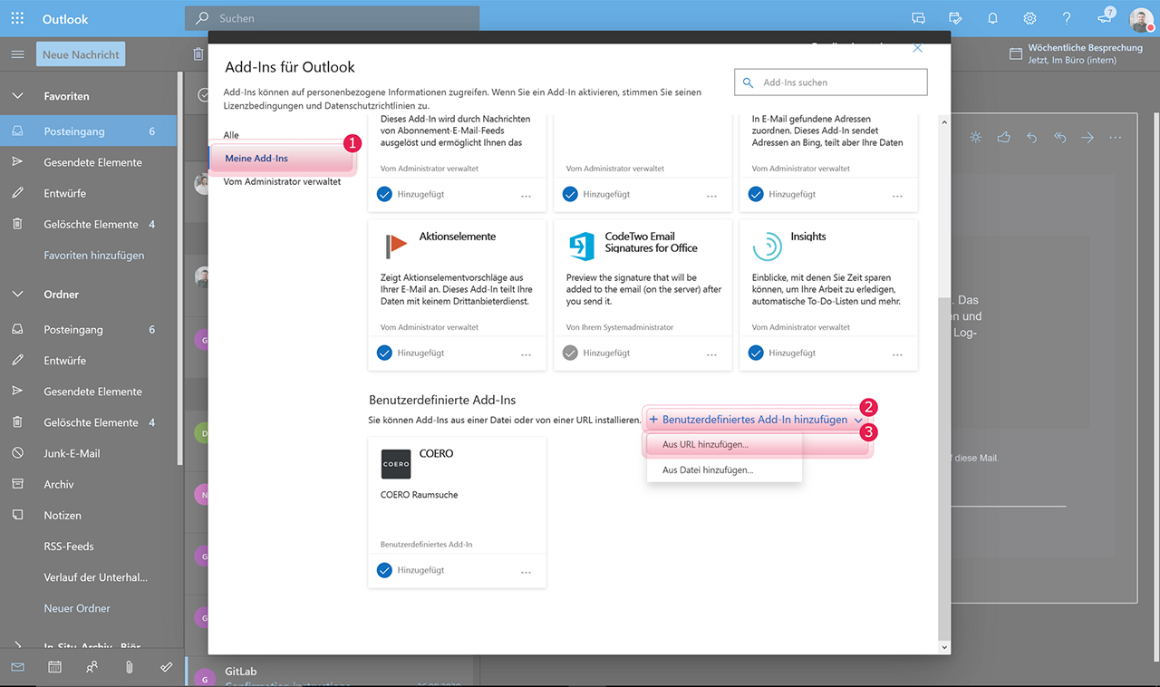
Task: Open the chat icon in top bar
Action: [918, 18]
